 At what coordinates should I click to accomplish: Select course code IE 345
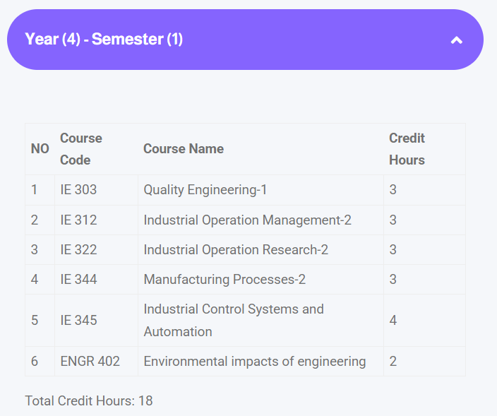(78, 321)
